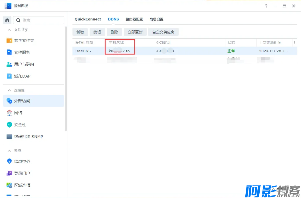Screen dimensions: 301x198
Task: Open 网络 icon in sidebar
Action: point(9,113)
